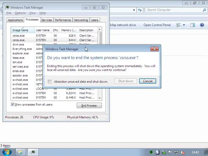Click the Physical Memory: 41% status entry
Image resolution: width=208 pixels, height=156 pixels.
82,117
